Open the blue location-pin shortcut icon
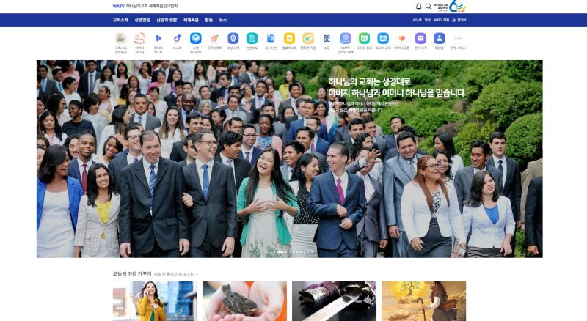 click(x=233, y=38)
